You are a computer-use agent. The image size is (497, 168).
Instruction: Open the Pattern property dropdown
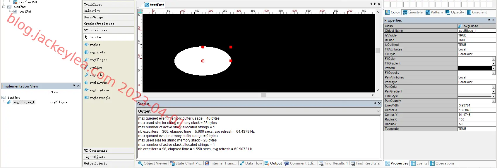pyautogui.click(x=493, y=68)
